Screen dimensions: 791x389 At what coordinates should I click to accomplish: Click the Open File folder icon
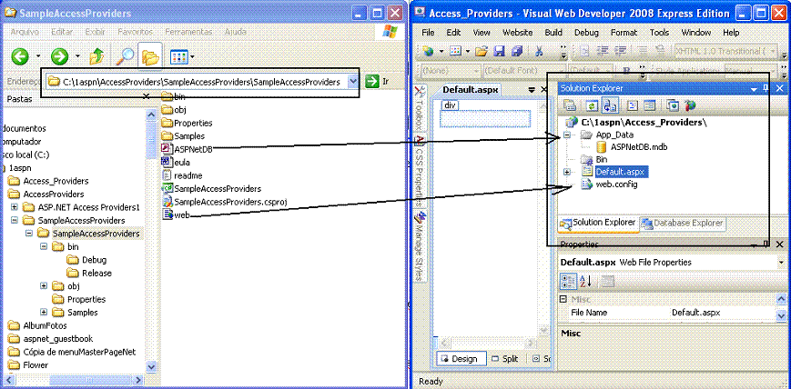coord(482,51)
